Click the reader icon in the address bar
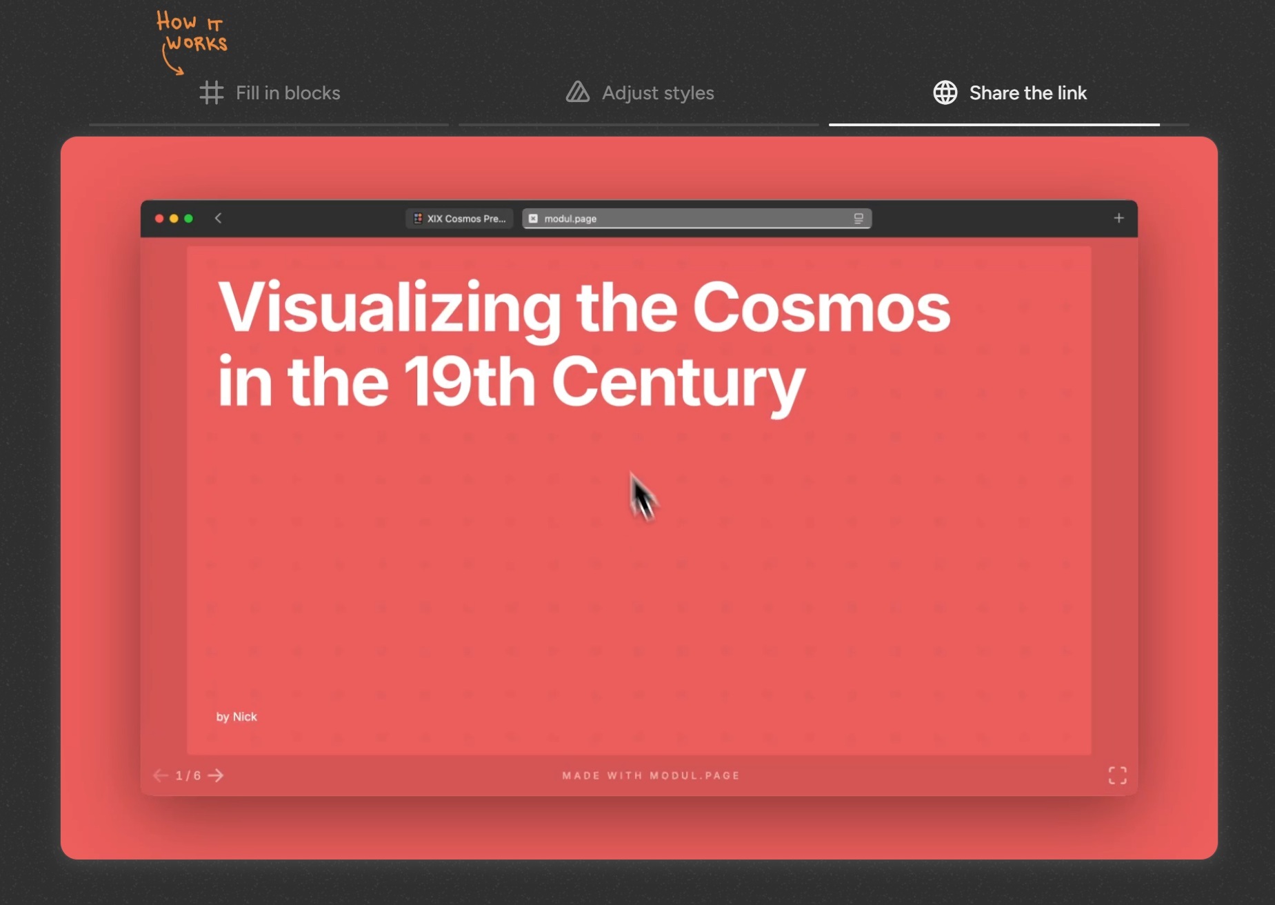 859,219
